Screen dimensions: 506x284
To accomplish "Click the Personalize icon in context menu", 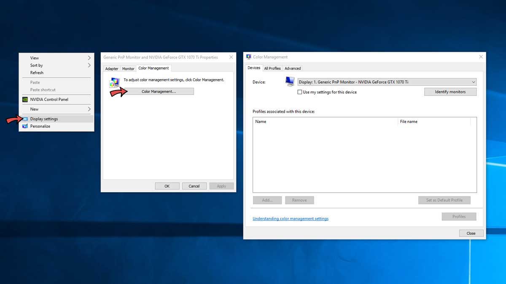I will [x=24, y=126].
